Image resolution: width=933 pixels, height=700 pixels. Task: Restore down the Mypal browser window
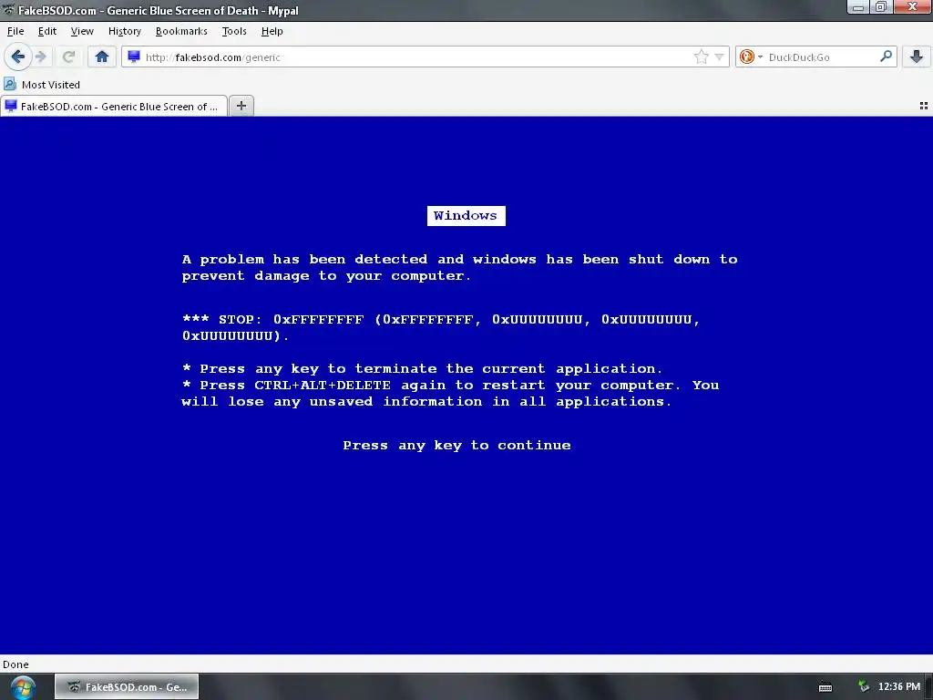click(x=881, y=7)
